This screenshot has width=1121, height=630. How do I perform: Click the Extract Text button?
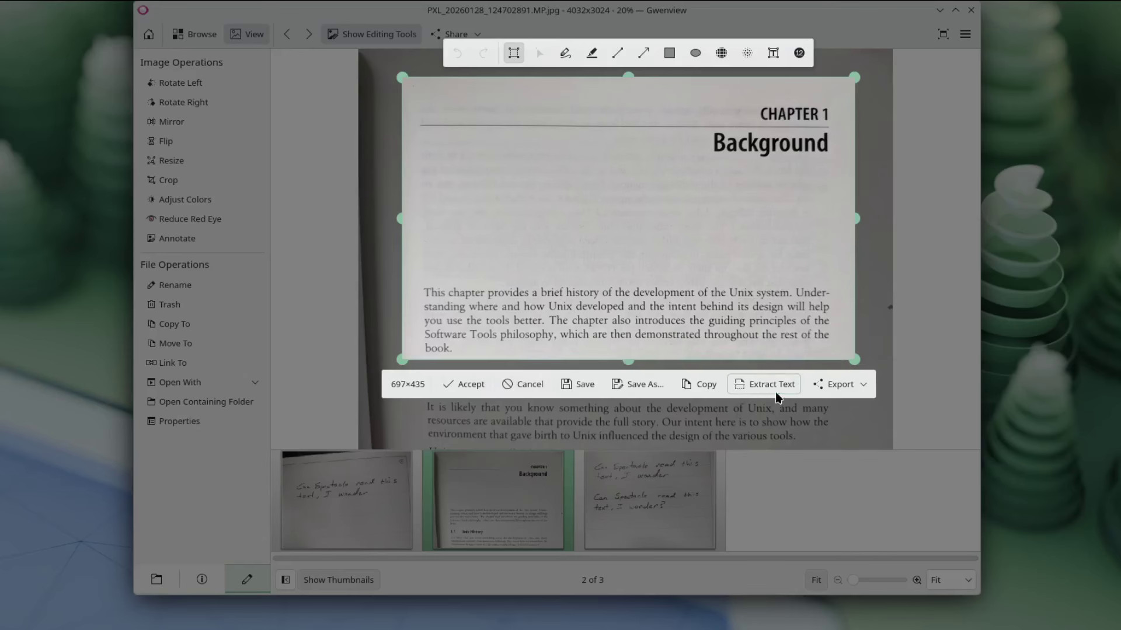[764, 384]
